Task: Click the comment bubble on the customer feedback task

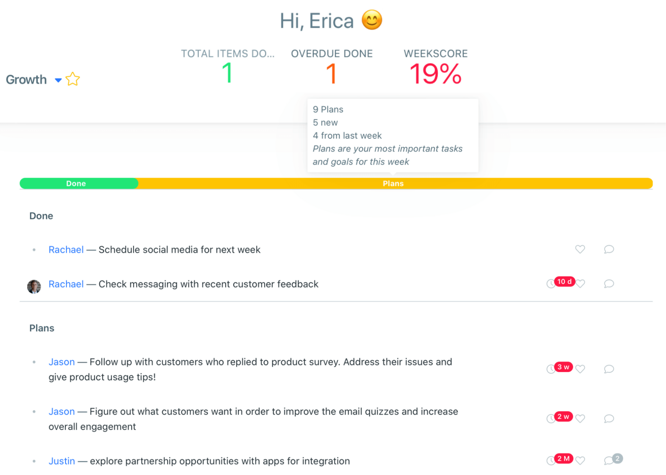Action: point(608,284)
